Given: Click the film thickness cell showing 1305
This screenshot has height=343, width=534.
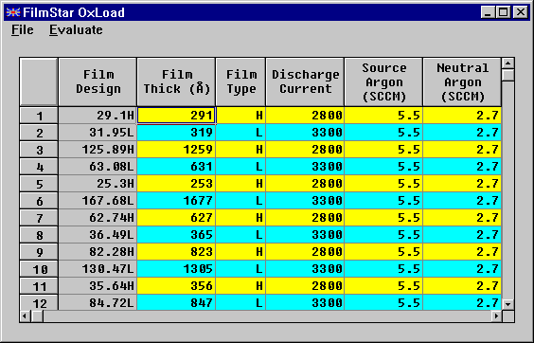Looking at the screenshot, I should coord(176,269).
